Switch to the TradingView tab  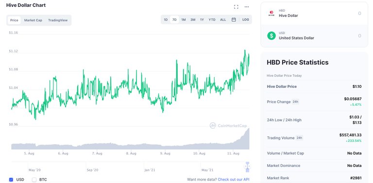pyautogui.click(x=58, y=20)
